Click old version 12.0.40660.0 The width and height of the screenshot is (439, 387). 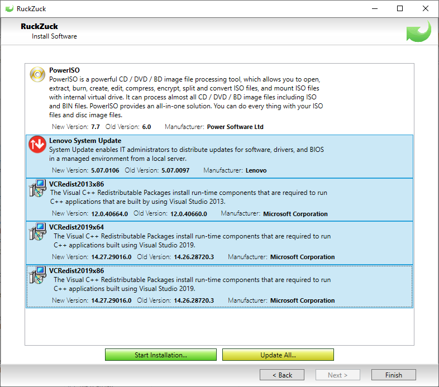coord(189,214)
